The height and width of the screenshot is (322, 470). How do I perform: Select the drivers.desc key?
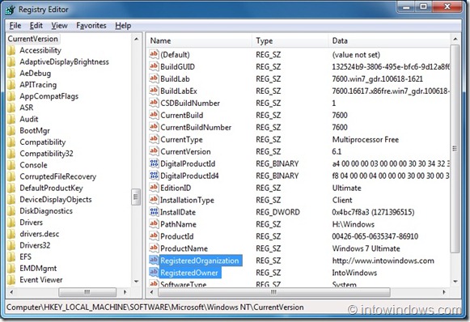coord(40,234)
